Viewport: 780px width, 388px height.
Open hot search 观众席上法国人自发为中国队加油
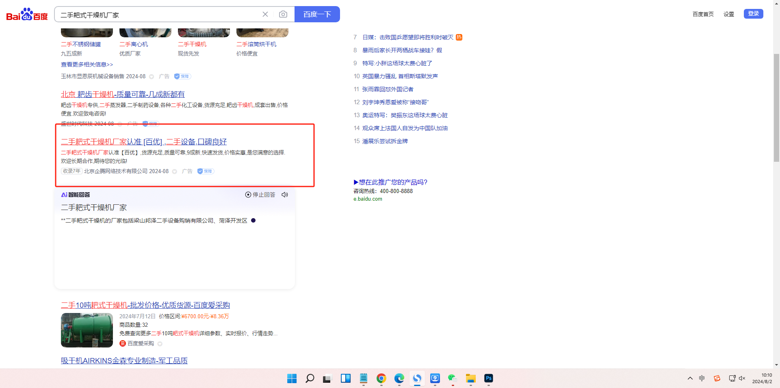point(405,128)
